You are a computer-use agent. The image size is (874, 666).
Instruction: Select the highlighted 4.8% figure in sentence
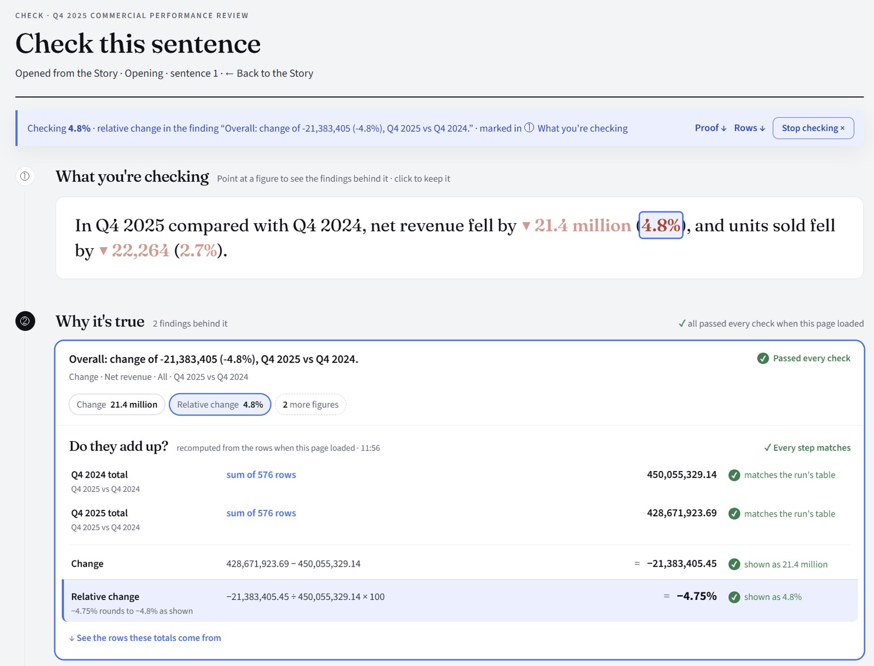point(661,225)
